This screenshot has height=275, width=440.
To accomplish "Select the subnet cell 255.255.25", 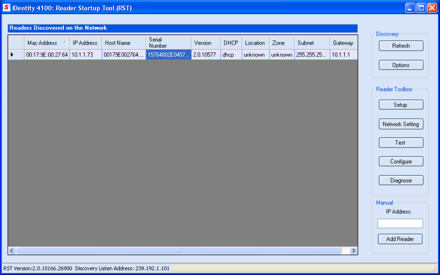I will pos(312,55).
